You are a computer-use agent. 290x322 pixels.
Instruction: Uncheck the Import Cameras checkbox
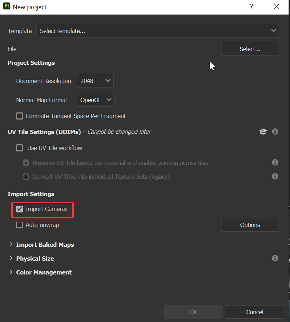coord(19,209)
